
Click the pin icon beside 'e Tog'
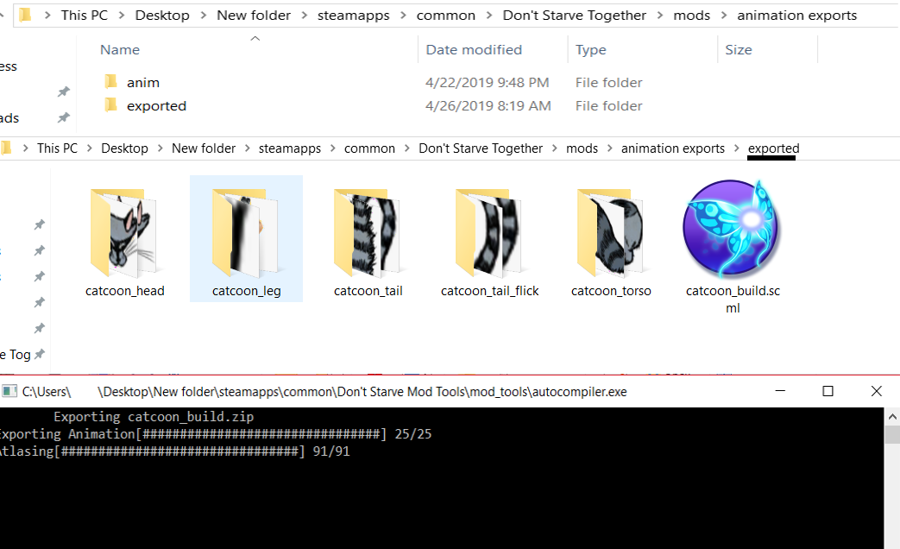tap(39, 354)
